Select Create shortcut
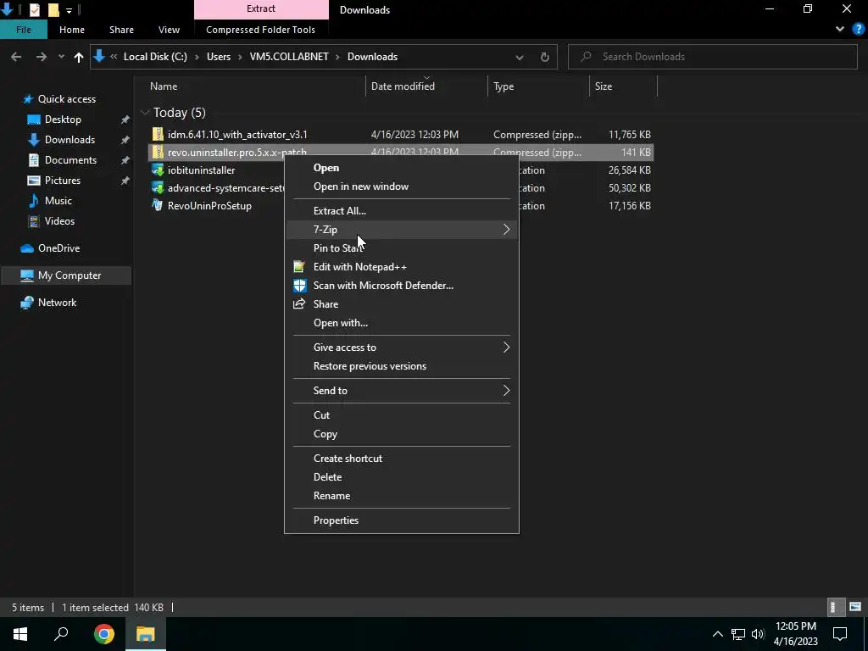This screenshot has height=651, width=868. click(x=402, y=459)
